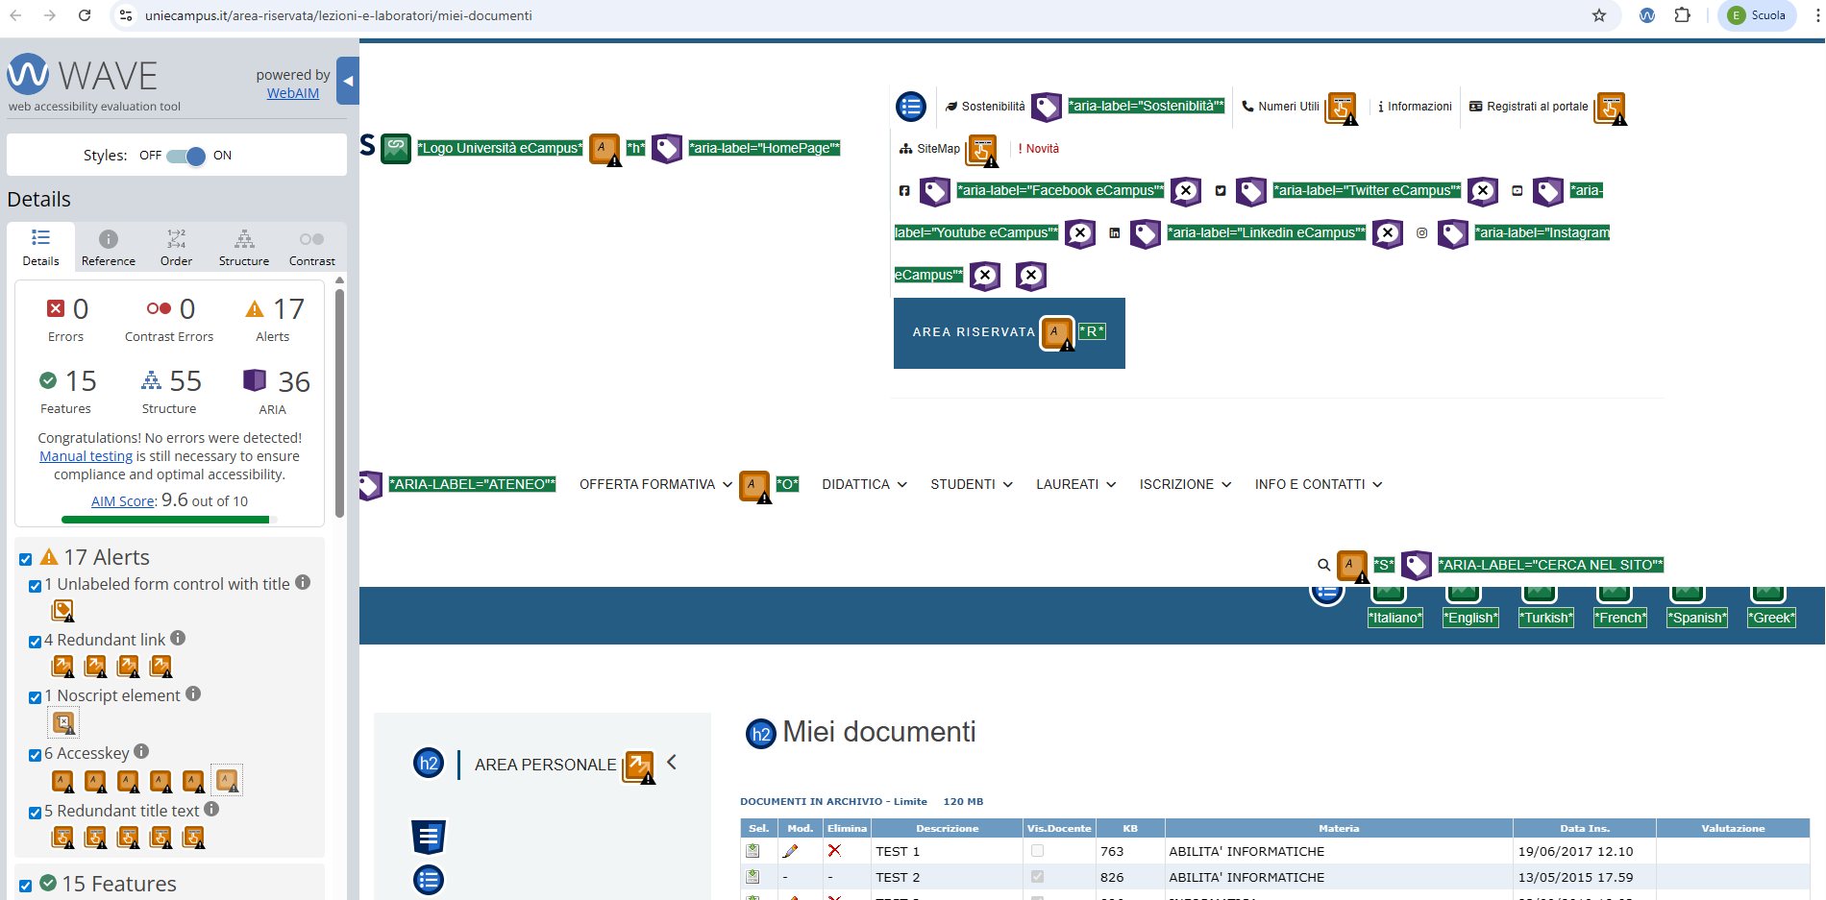Switch to the Details tab
The width and height of the screenshot is (1826, 900).
tap(40, 247)
